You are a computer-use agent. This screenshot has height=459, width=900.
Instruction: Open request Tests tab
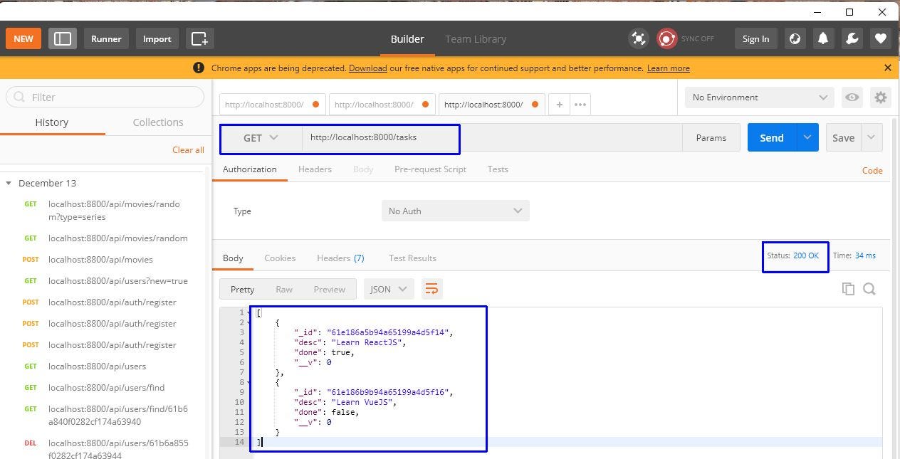(498, 169)
